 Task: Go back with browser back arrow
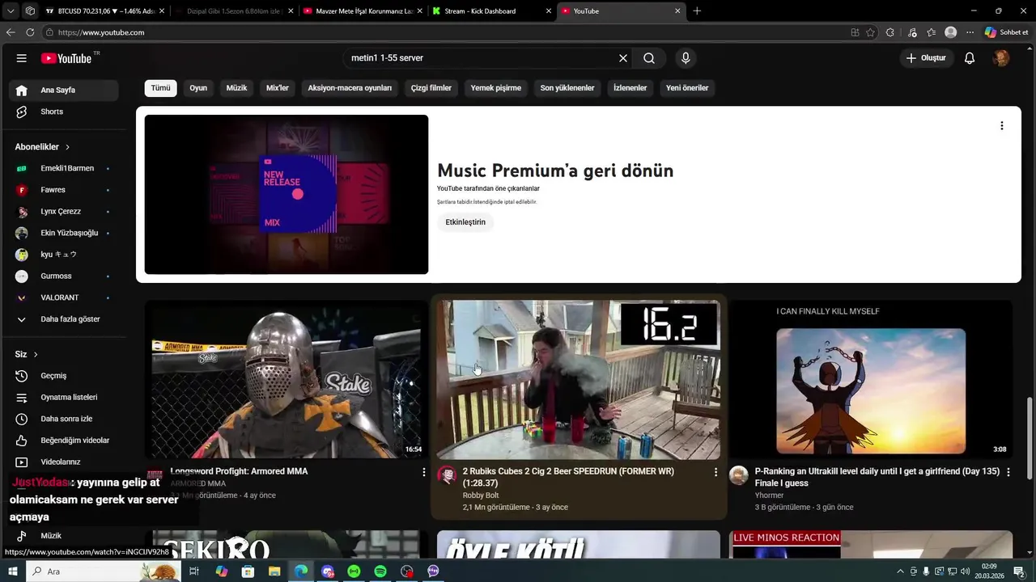[11, 32]
